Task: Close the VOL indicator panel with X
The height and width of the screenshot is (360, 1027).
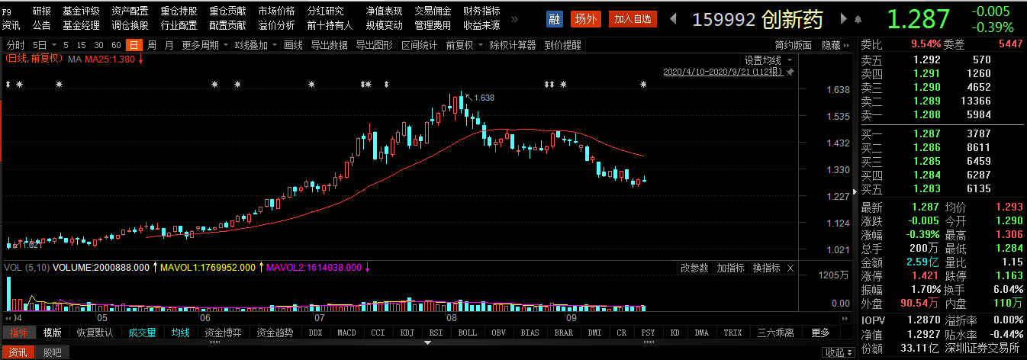Action: tap(790, 268)
